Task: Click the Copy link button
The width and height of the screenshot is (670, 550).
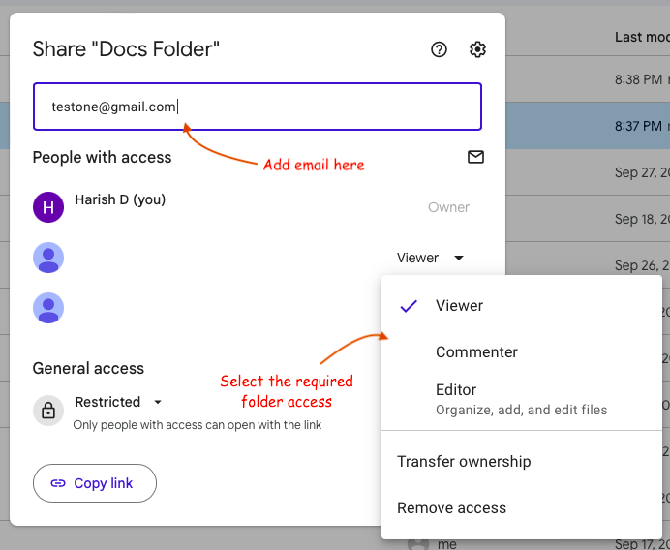Action: [95, 483]
